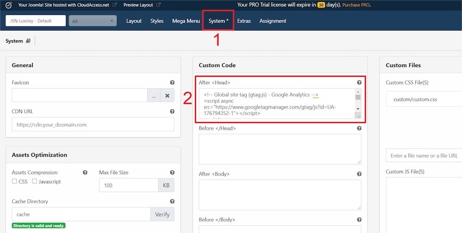Focus the After <Body> code textarea

click(x=280, y=195)
